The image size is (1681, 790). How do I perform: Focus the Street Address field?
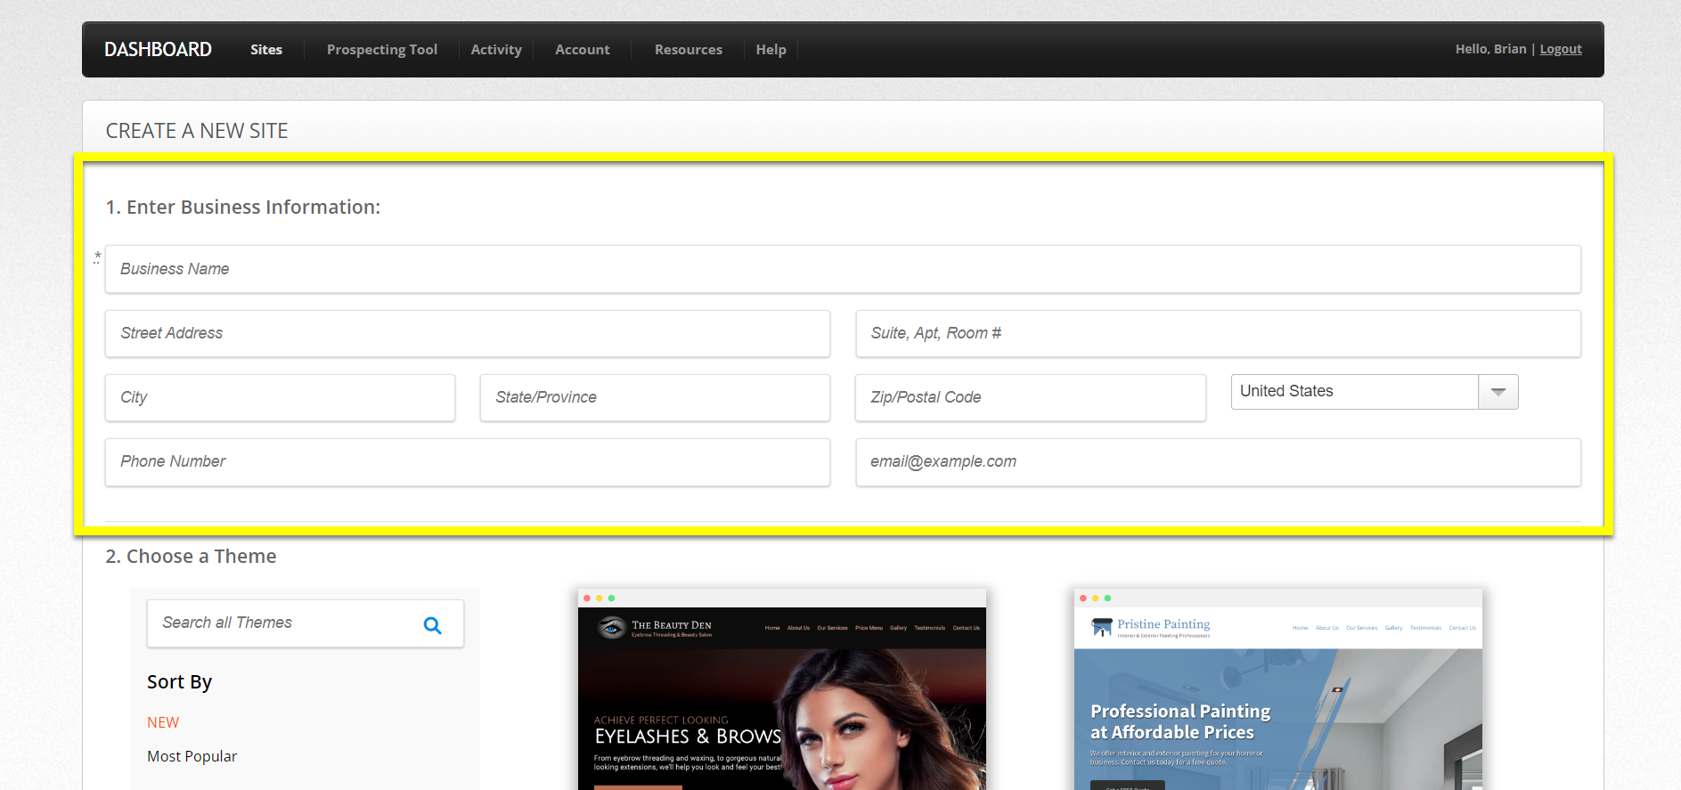[468, 333]
